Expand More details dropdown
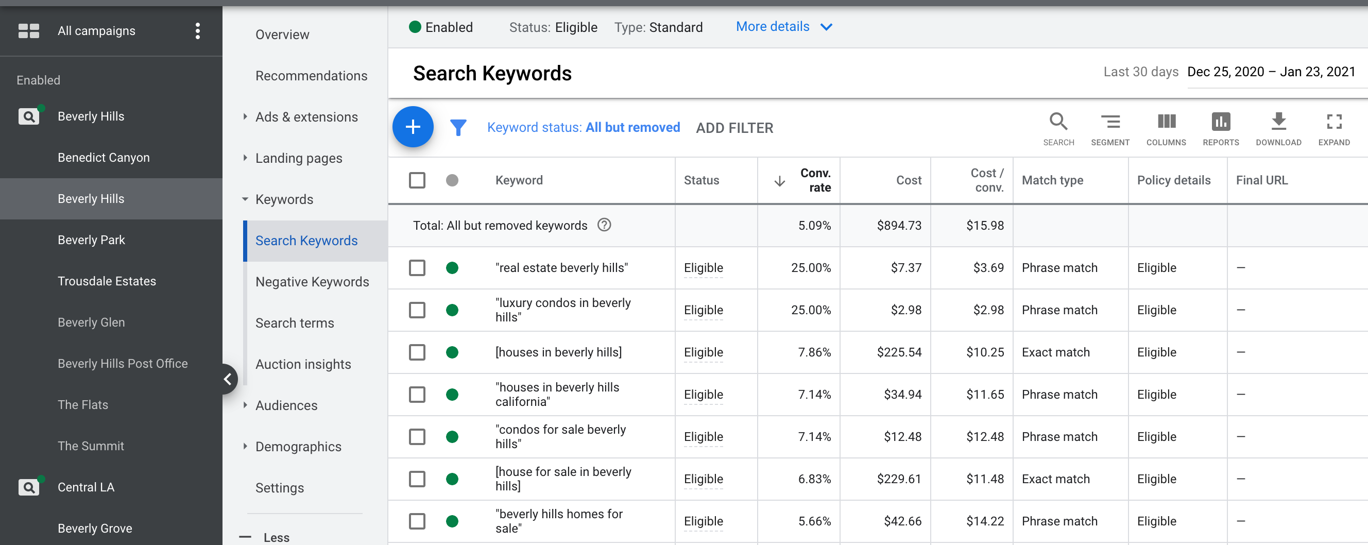 783,27
